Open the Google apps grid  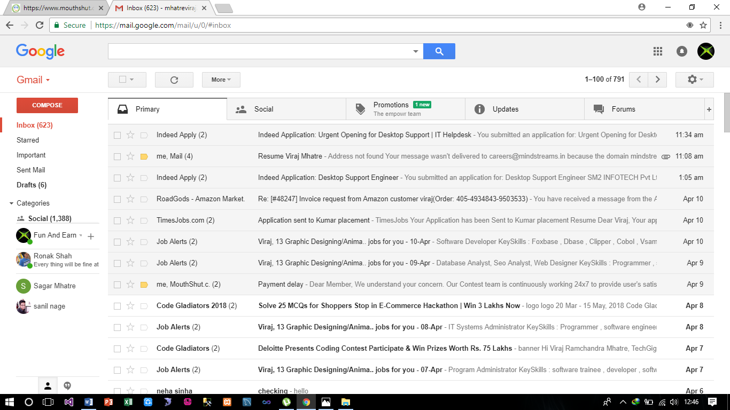[658, 51]
